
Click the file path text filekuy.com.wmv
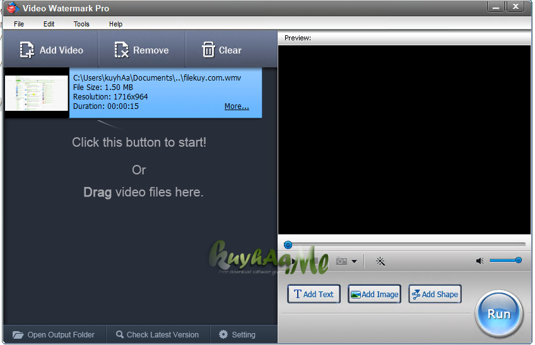tap(157, 78)
